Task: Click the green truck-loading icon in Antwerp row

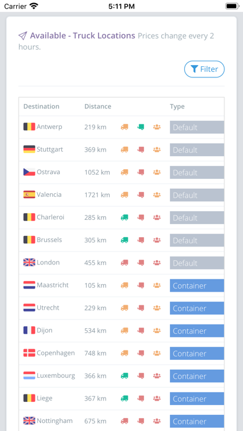Action: pos(141,127)
